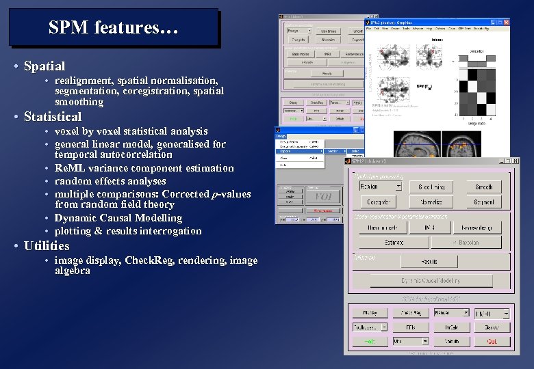Open the Results-Fig menu in Graphics window

(x=481, y=29)
